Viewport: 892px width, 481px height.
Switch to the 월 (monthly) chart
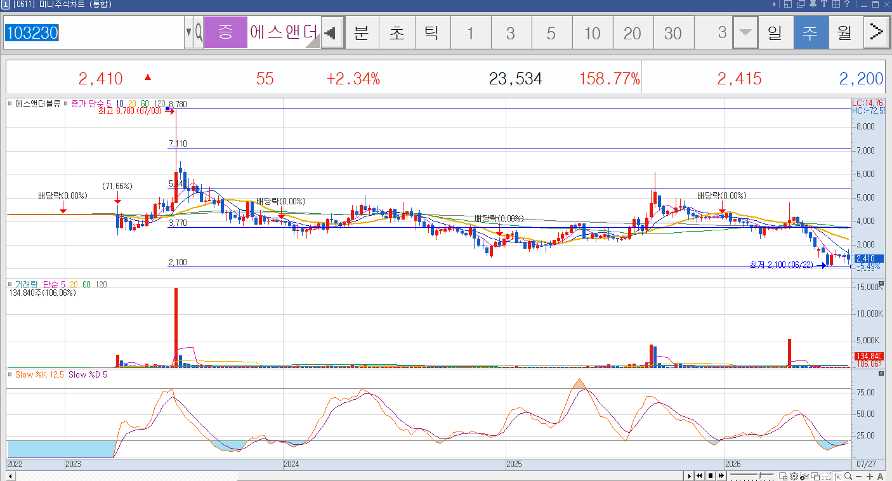click(x=845, y=32)
